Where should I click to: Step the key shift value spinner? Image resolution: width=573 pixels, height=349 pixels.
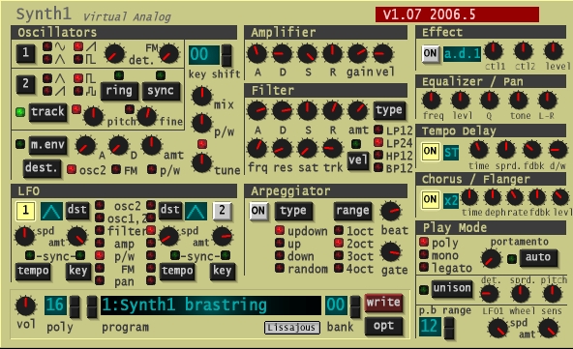(226, 55)
